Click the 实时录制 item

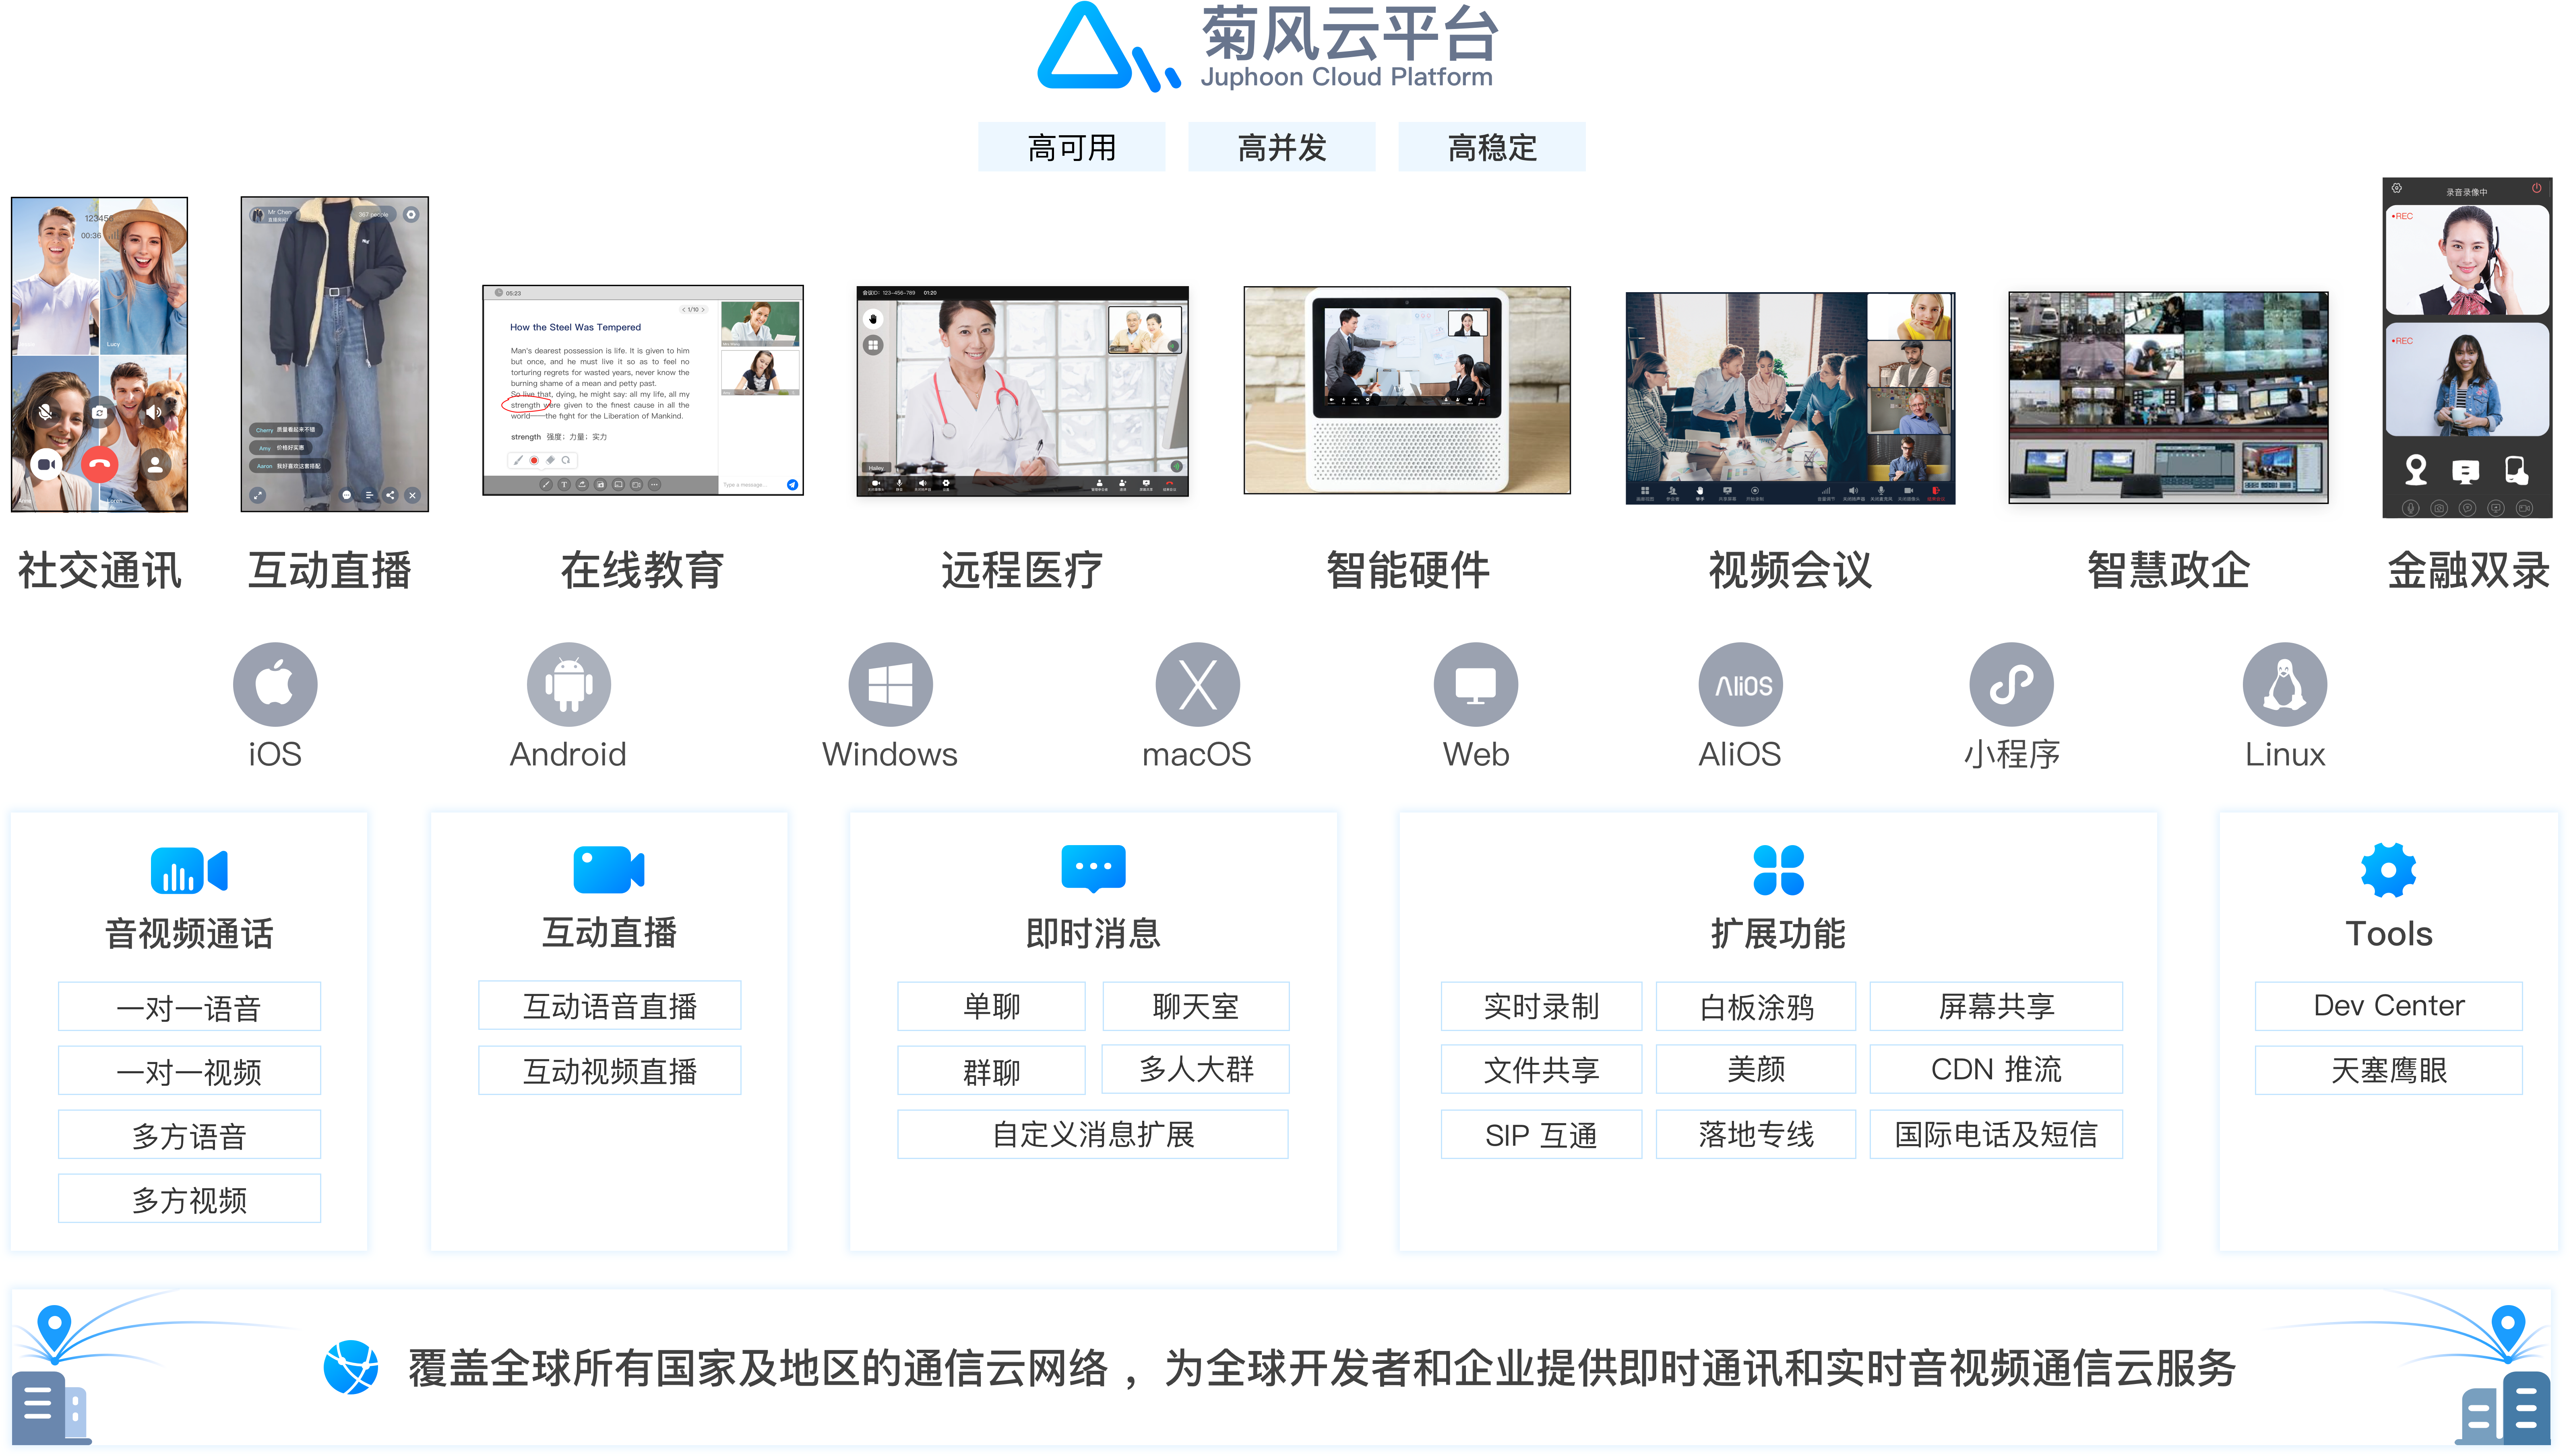[1542, 1006]
